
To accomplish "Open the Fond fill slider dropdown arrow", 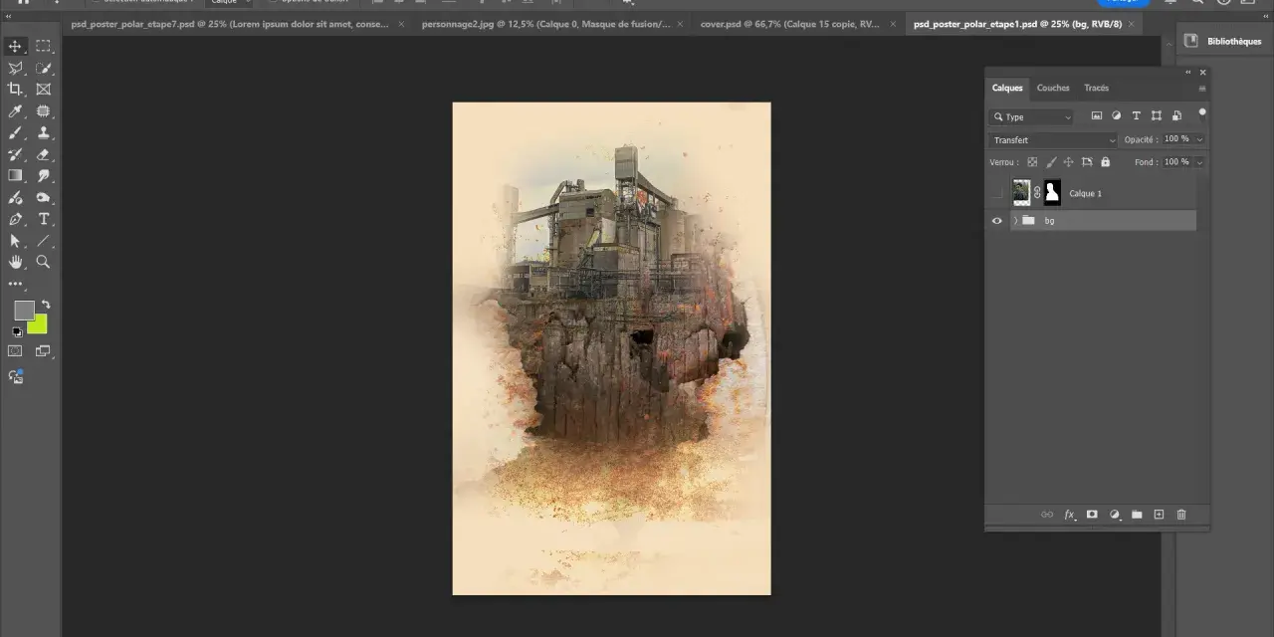I will tap(1200, 162).
